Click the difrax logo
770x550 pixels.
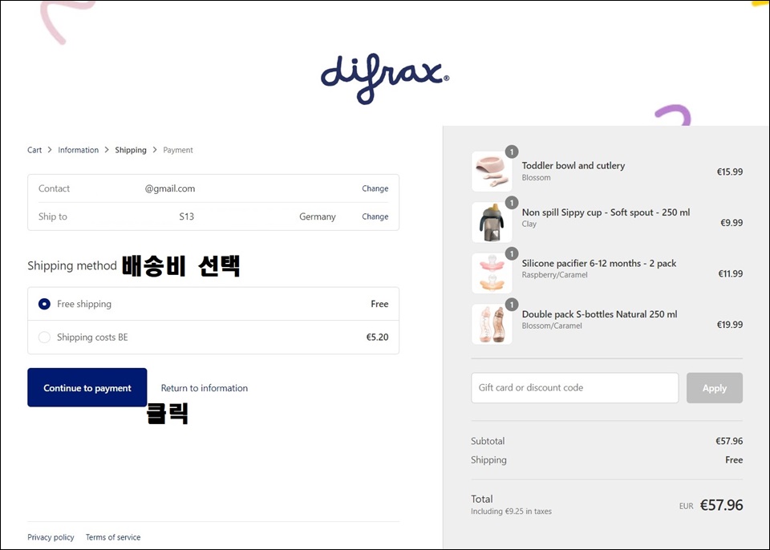(384, 79)
